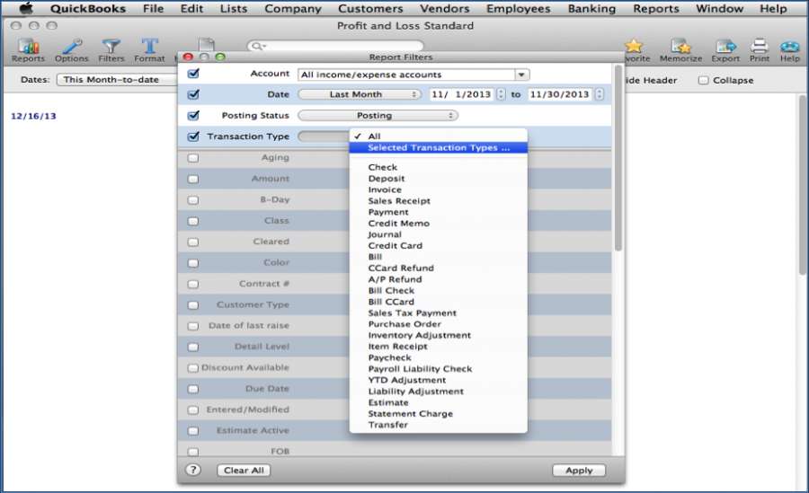This screenshot has width=809, height=493.
Task: Select Transfer transaction type
Action: click(439, 425)
